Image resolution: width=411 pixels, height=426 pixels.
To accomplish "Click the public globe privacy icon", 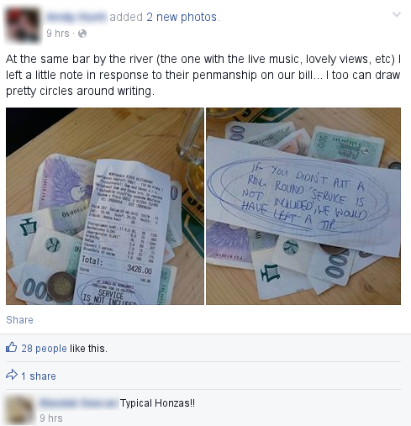I will [82, 34].
